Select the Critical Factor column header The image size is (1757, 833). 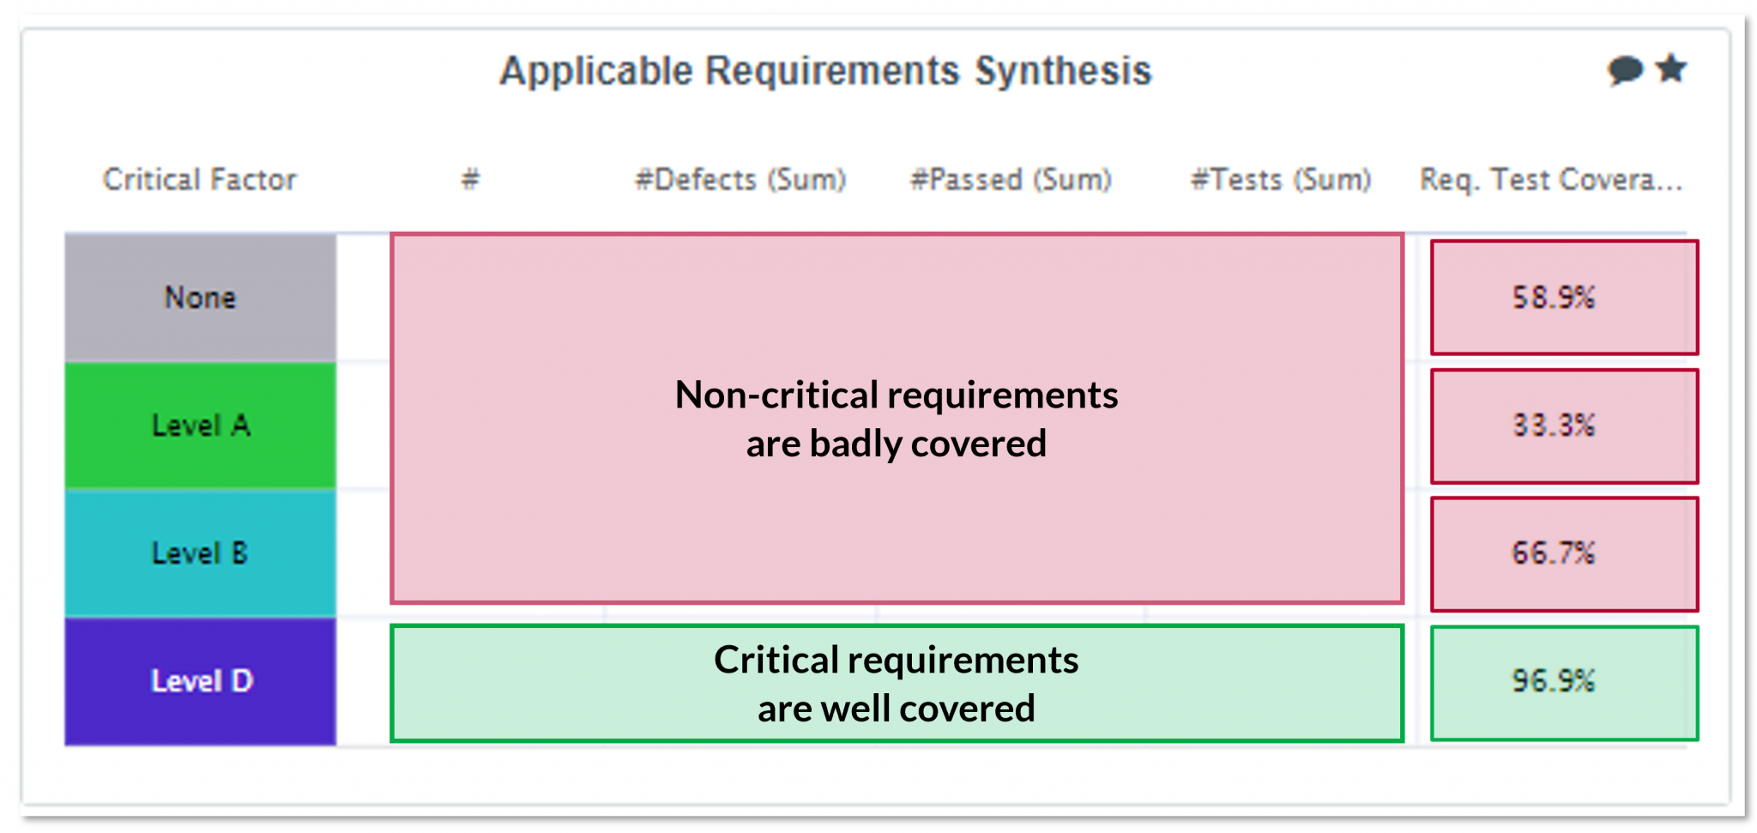[x=199, y=179]
